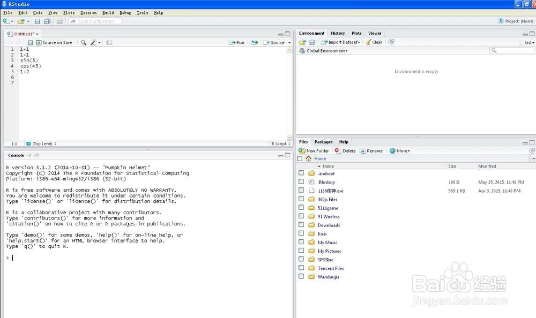
Task: Click the save all documents icon
Action: (x=47, y=21)
